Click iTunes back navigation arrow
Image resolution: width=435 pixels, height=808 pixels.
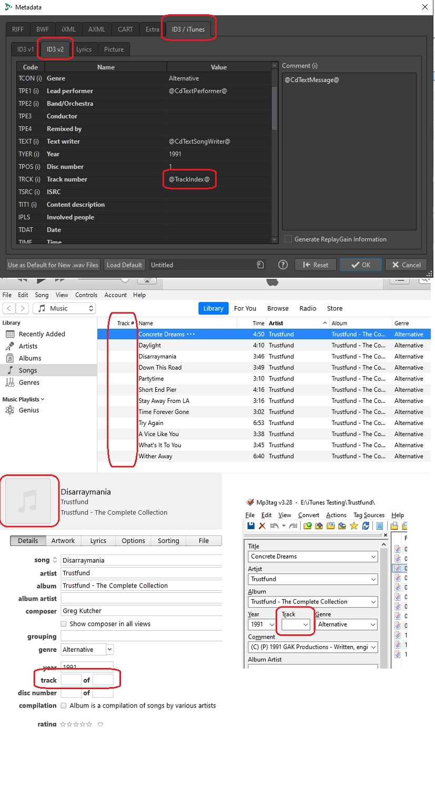(9, 308)
